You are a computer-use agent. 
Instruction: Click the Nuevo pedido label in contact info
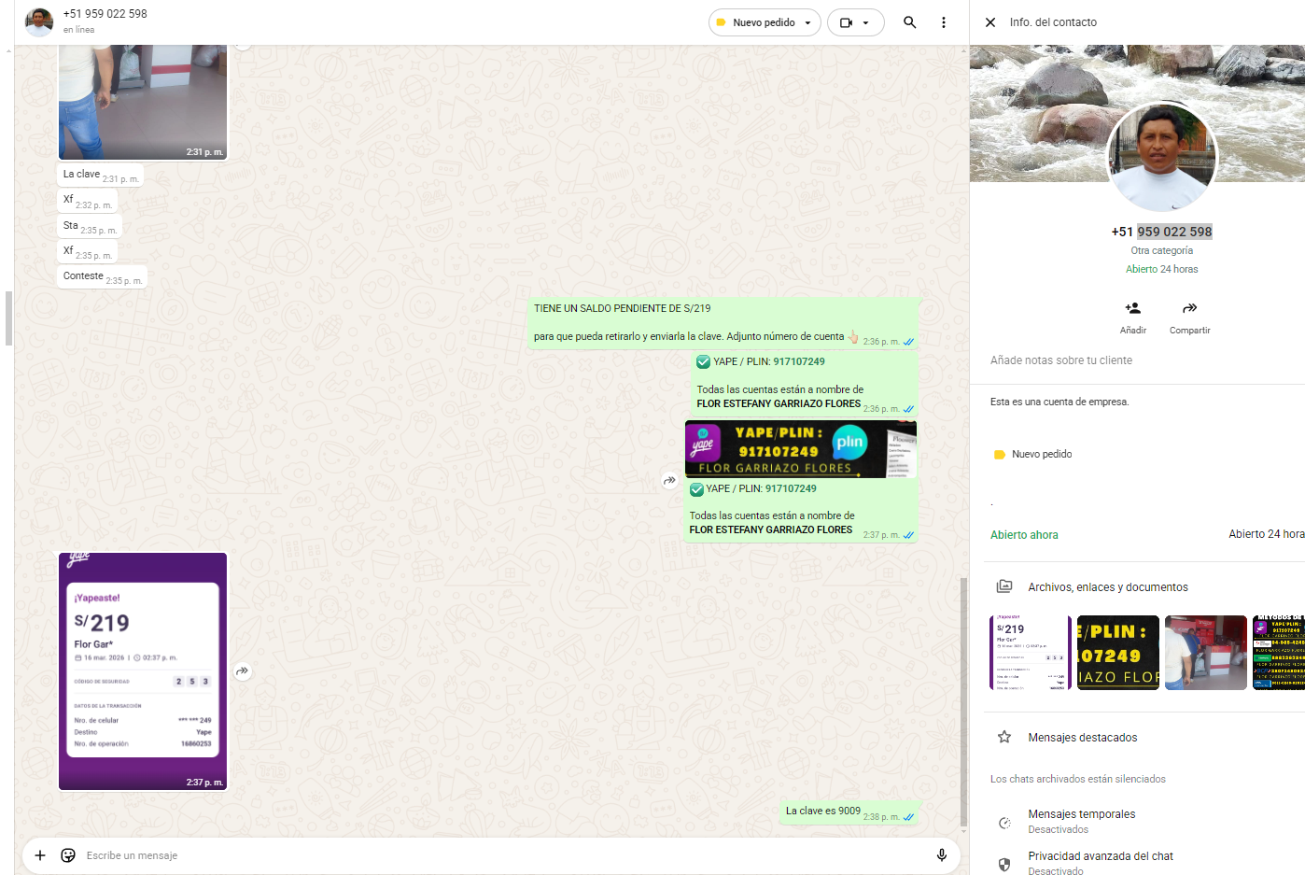(x=1041, y=455)
